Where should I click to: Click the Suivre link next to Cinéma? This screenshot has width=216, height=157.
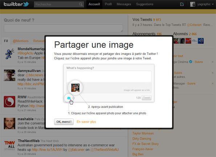pyautogui.click(x=199, y=62)
